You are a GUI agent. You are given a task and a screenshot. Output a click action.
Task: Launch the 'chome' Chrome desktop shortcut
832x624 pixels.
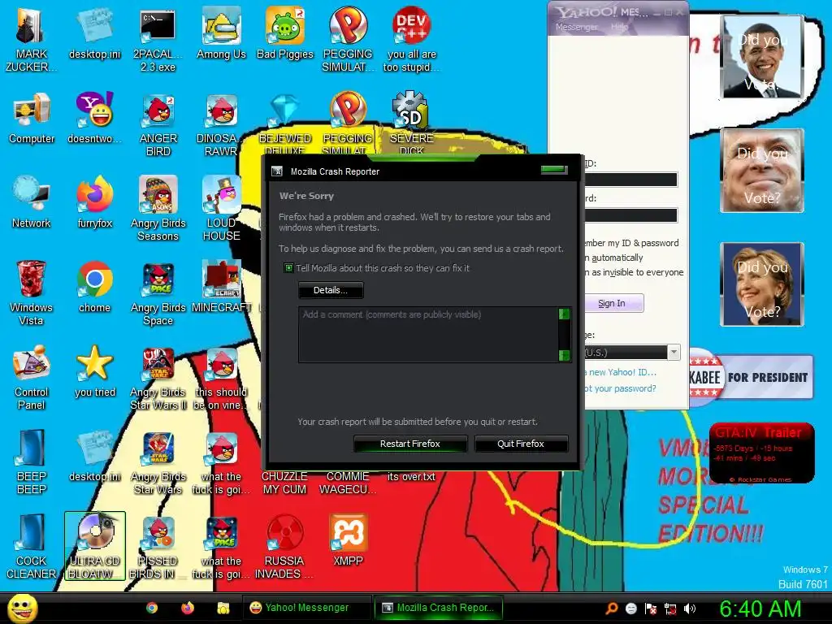[x=94, y=287]
